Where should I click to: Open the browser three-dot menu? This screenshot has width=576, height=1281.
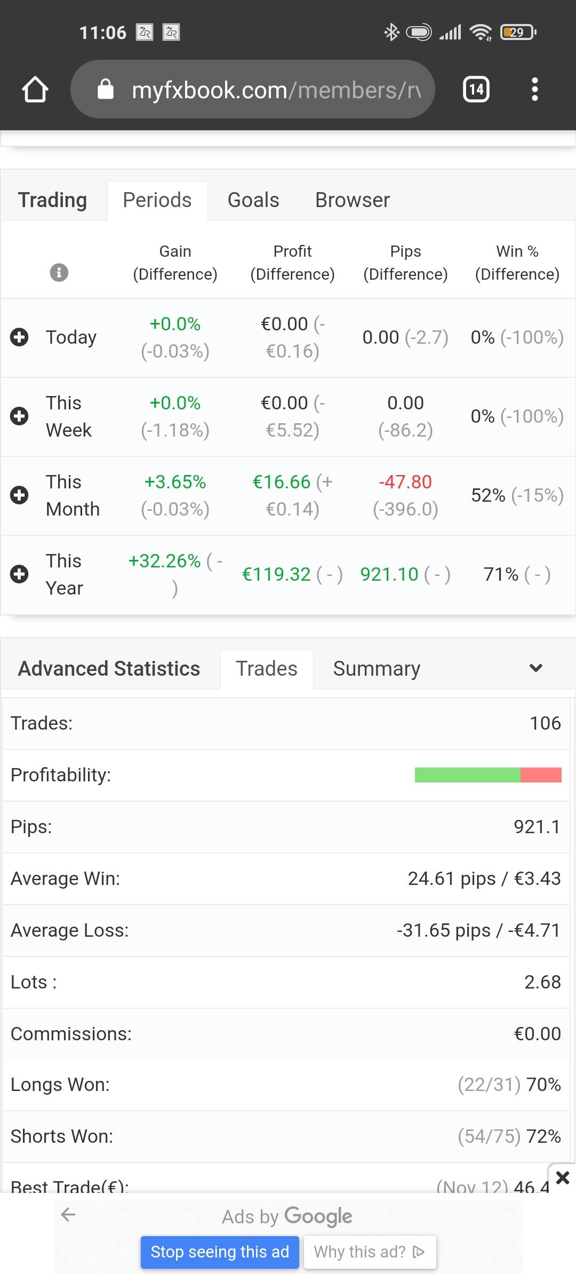(x=534, y=89)
